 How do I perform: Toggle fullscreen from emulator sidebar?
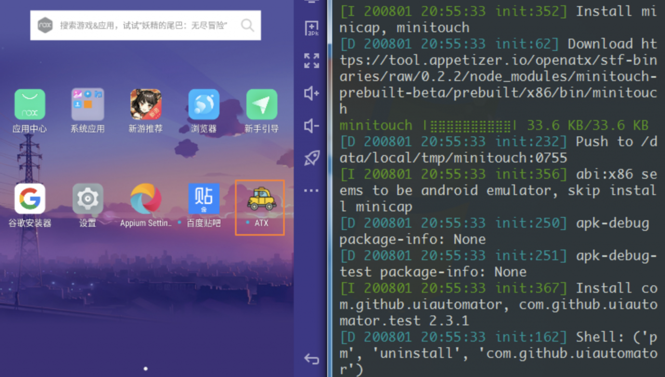coord(312,61)
